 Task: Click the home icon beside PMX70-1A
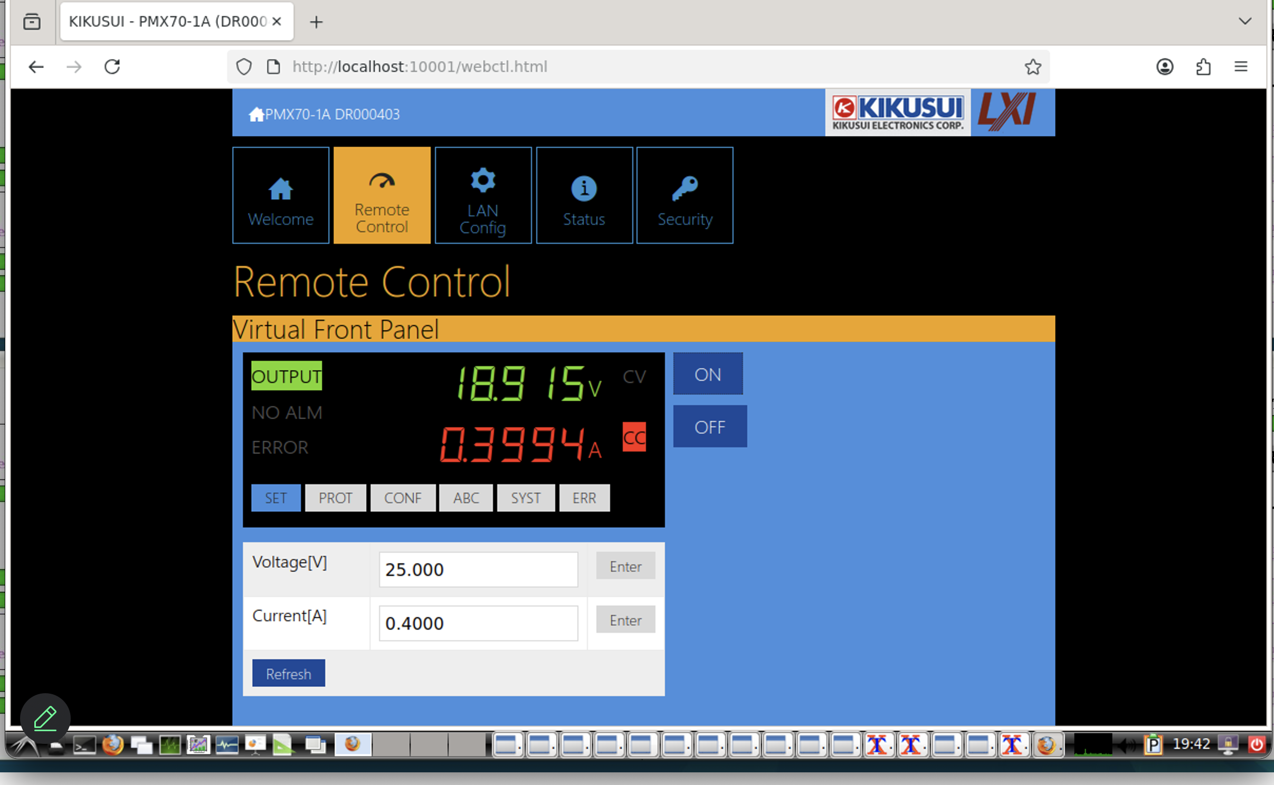pyautogui.click(x=256, y=114)
